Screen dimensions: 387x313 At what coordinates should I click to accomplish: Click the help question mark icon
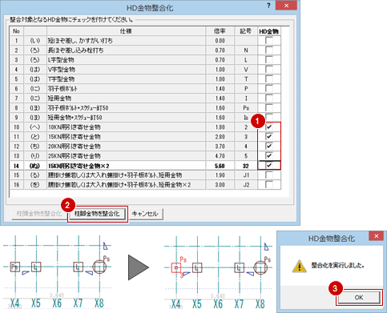click(268, 6)
